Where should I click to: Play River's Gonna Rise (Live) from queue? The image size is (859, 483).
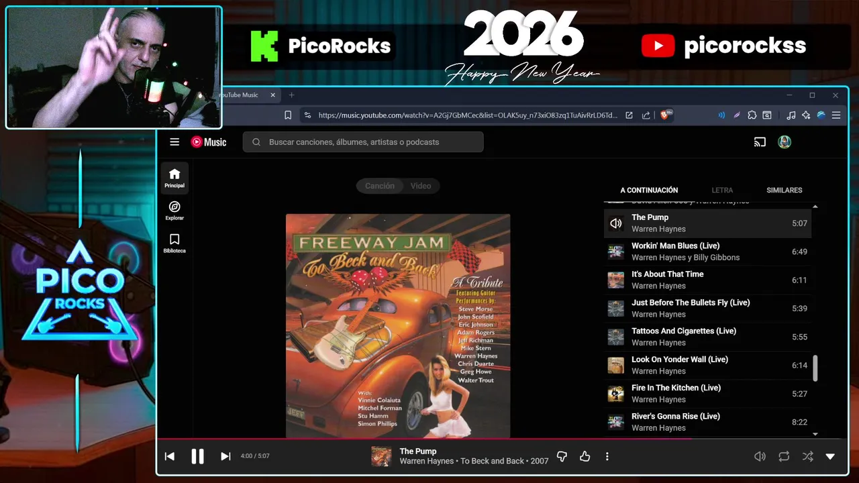(x=708, y=422)
